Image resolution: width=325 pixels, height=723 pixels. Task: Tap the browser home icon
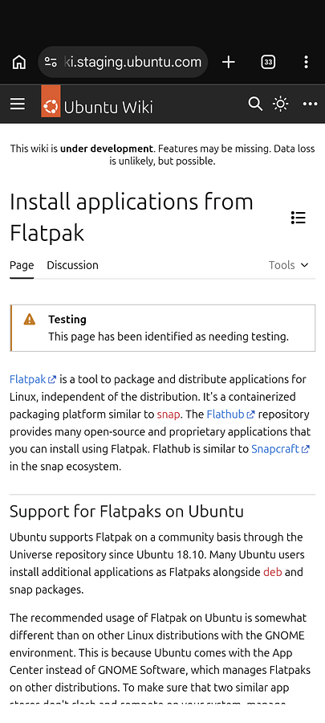(19, 62)
